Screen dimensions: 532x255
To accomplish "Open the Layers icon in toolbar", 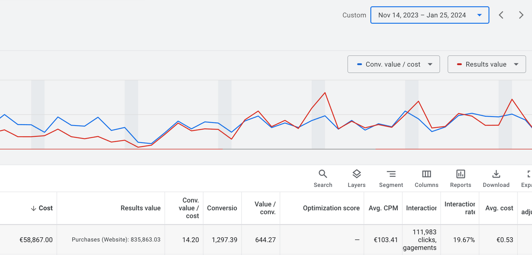I will click(356, 174).
